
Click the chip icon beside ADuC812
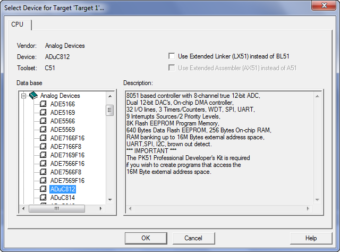43,189
